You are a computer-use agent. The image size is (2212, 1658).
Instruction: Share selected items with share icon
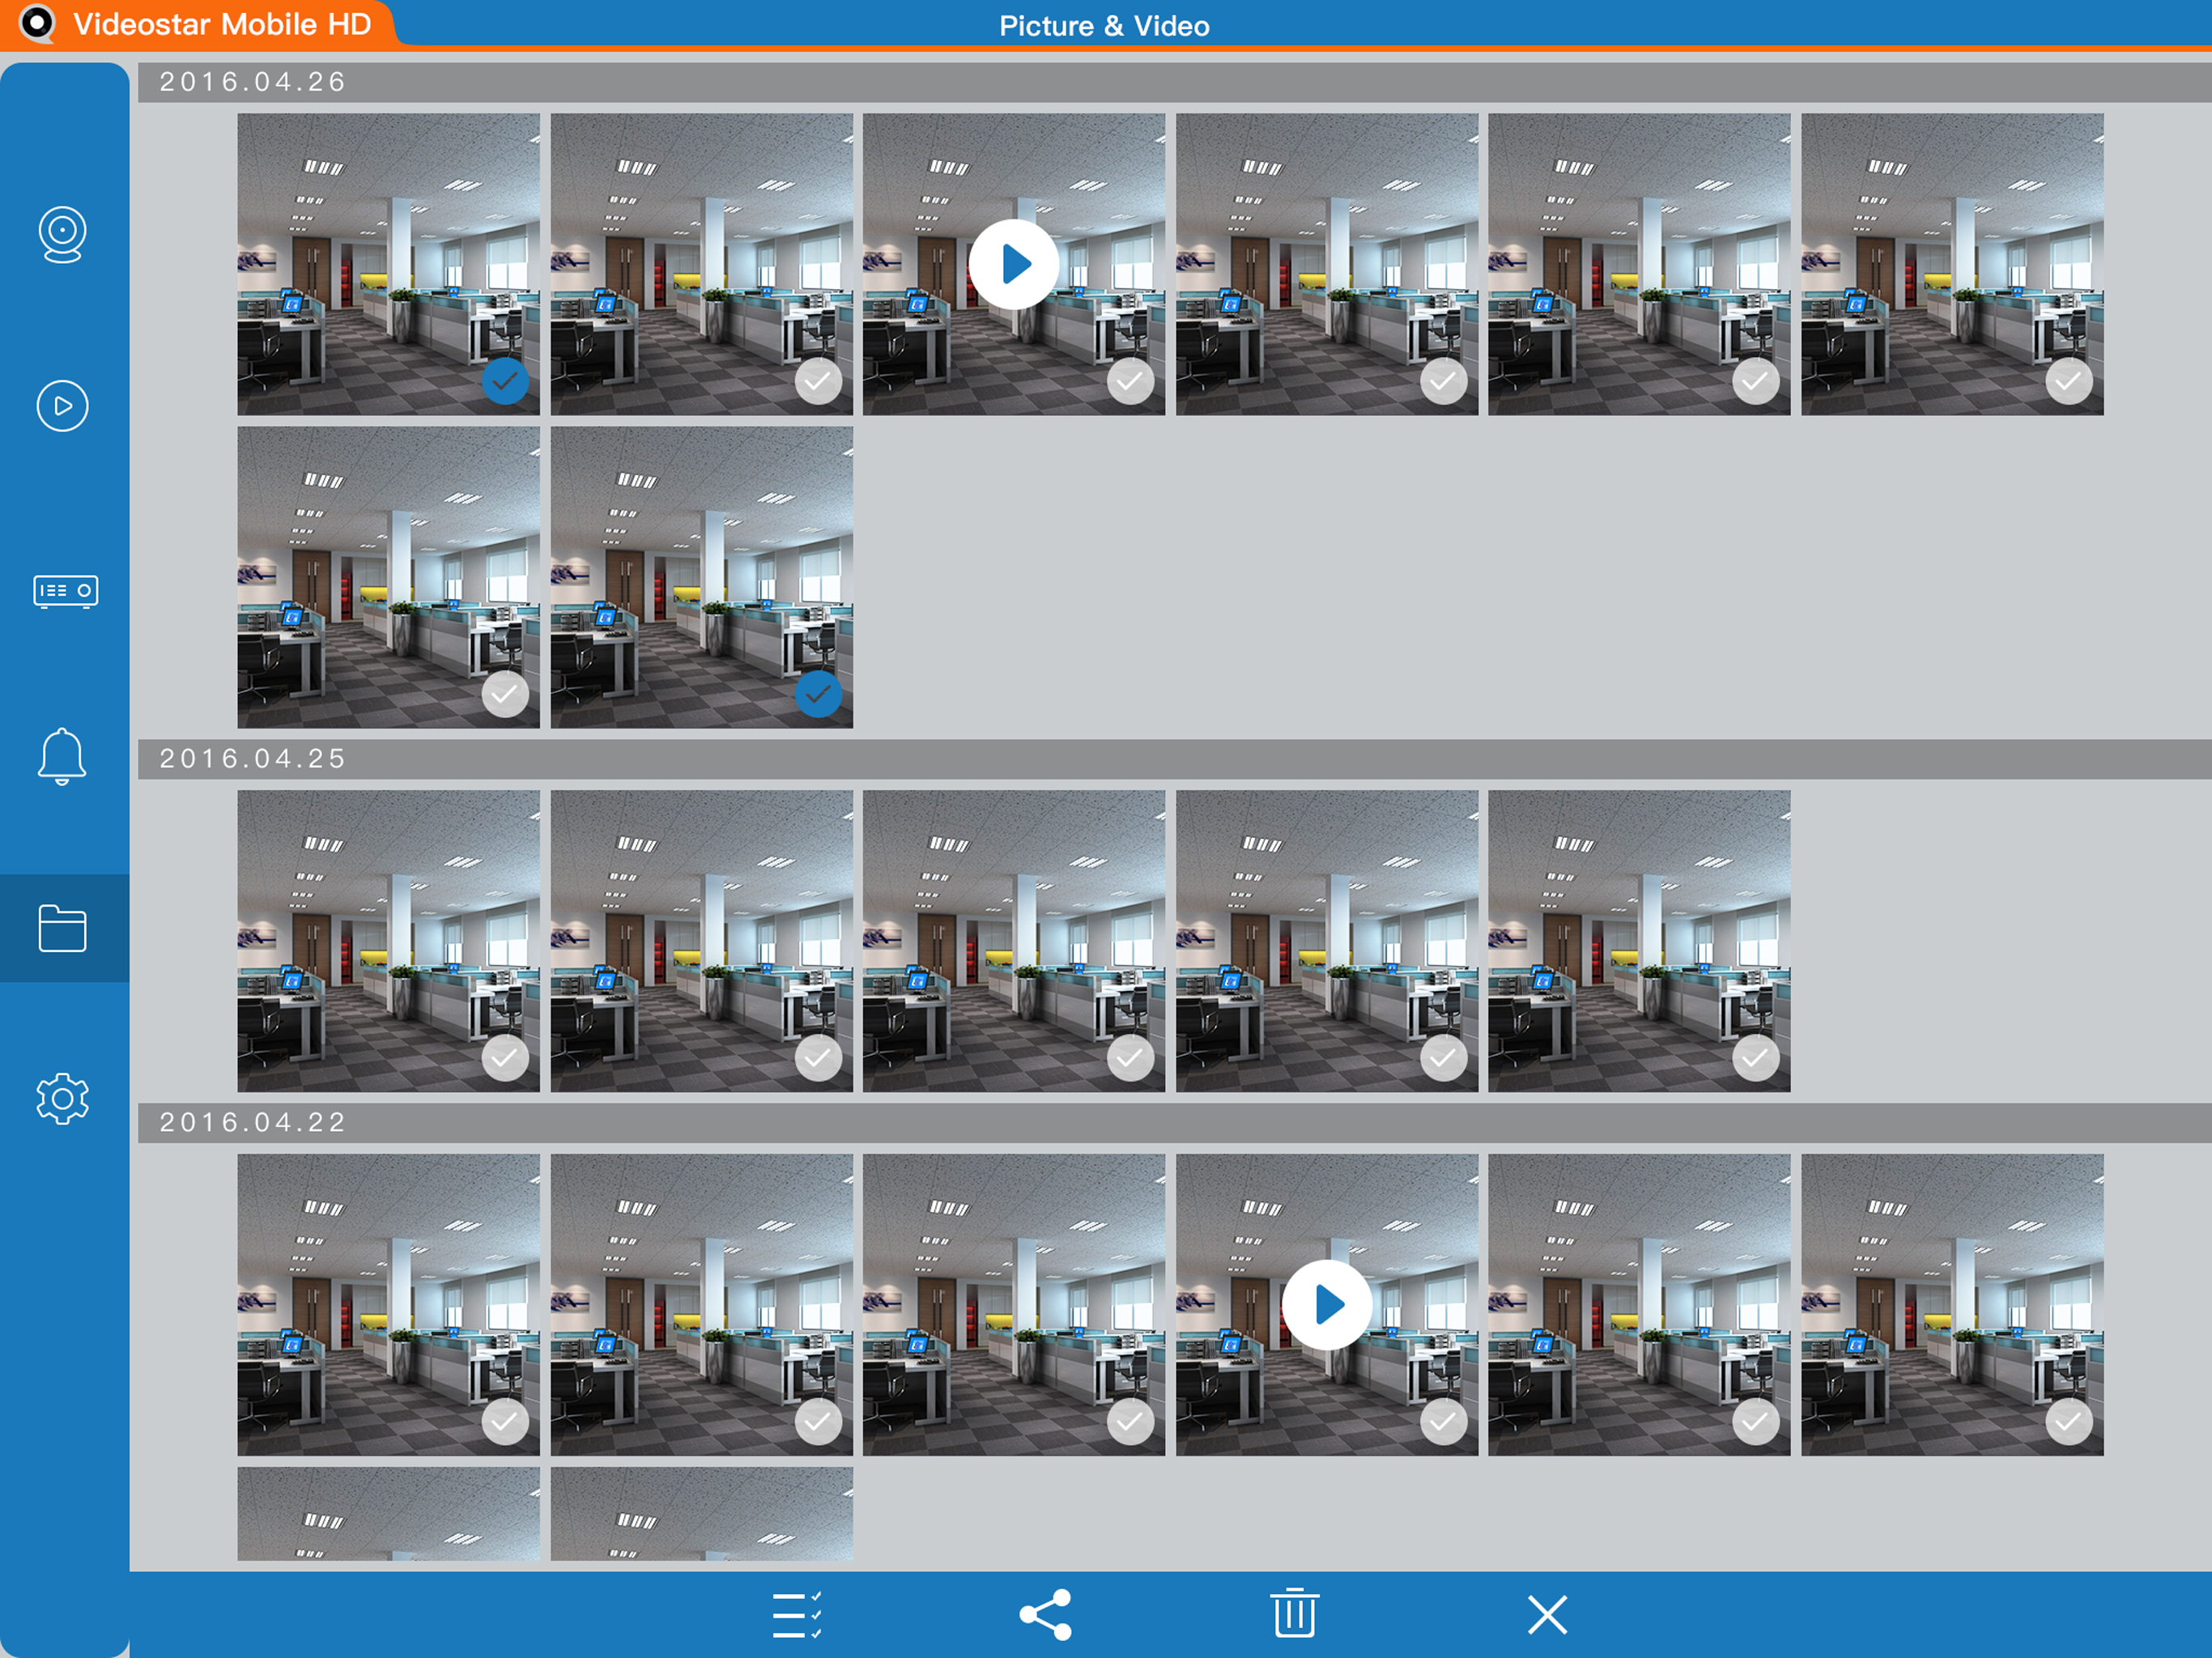[x=1046, y=1614]
